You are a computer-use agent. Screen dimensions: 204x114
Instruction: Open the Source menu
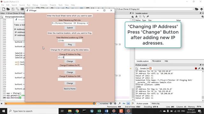(x=22, y=5)
